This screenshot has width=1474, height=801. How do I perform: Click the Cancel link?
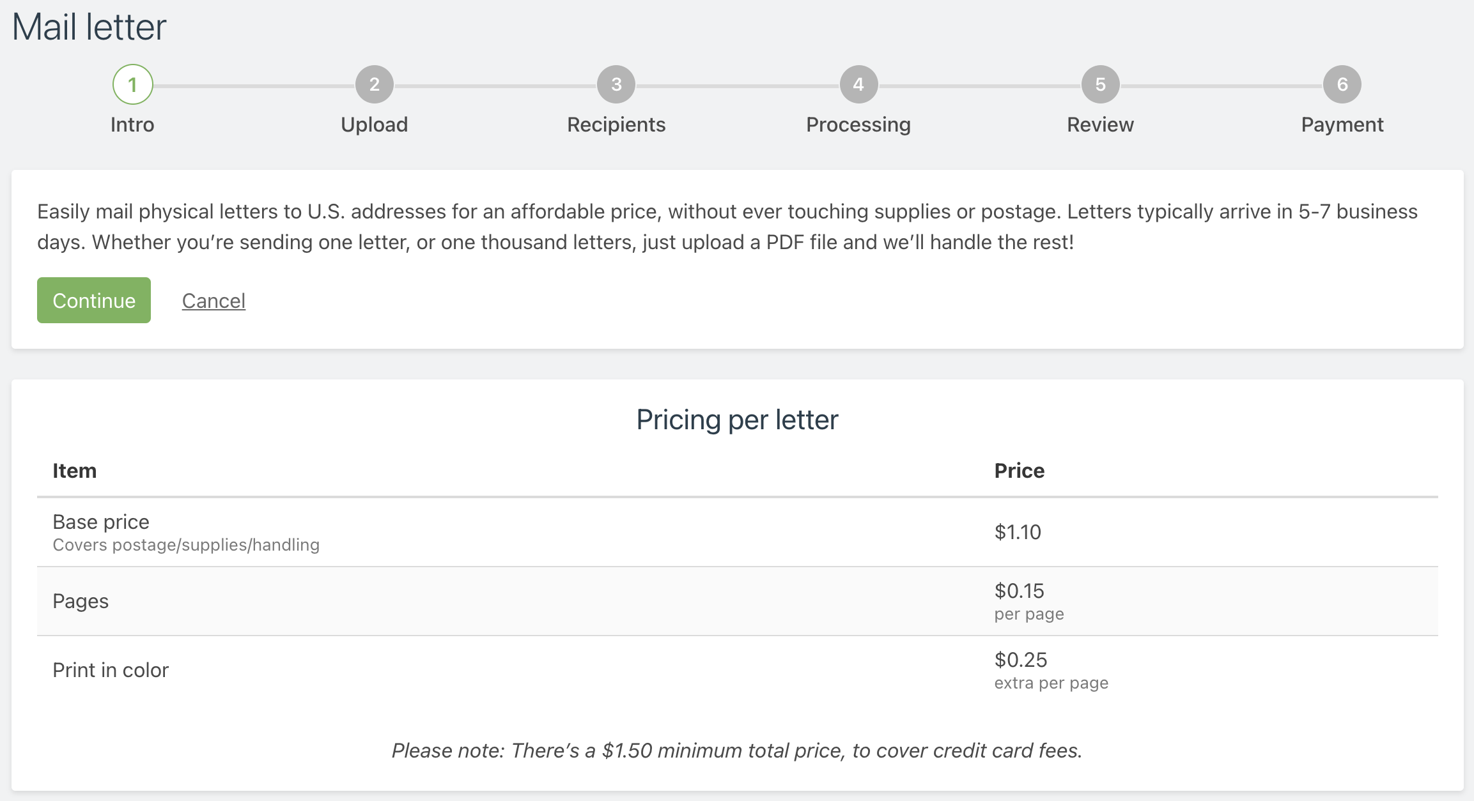click(213, 300)
